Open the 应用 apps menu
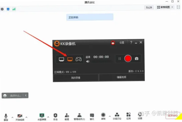 click(x=128, y=116)
